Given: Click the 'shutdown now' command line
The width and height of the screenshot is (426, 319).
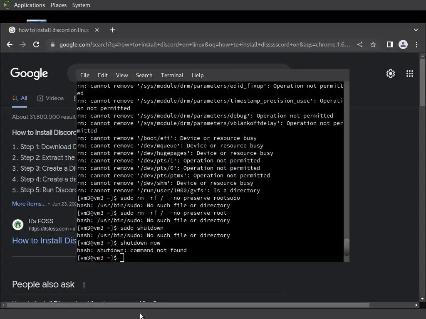Looking at the screenshot, I should [119, 243].
